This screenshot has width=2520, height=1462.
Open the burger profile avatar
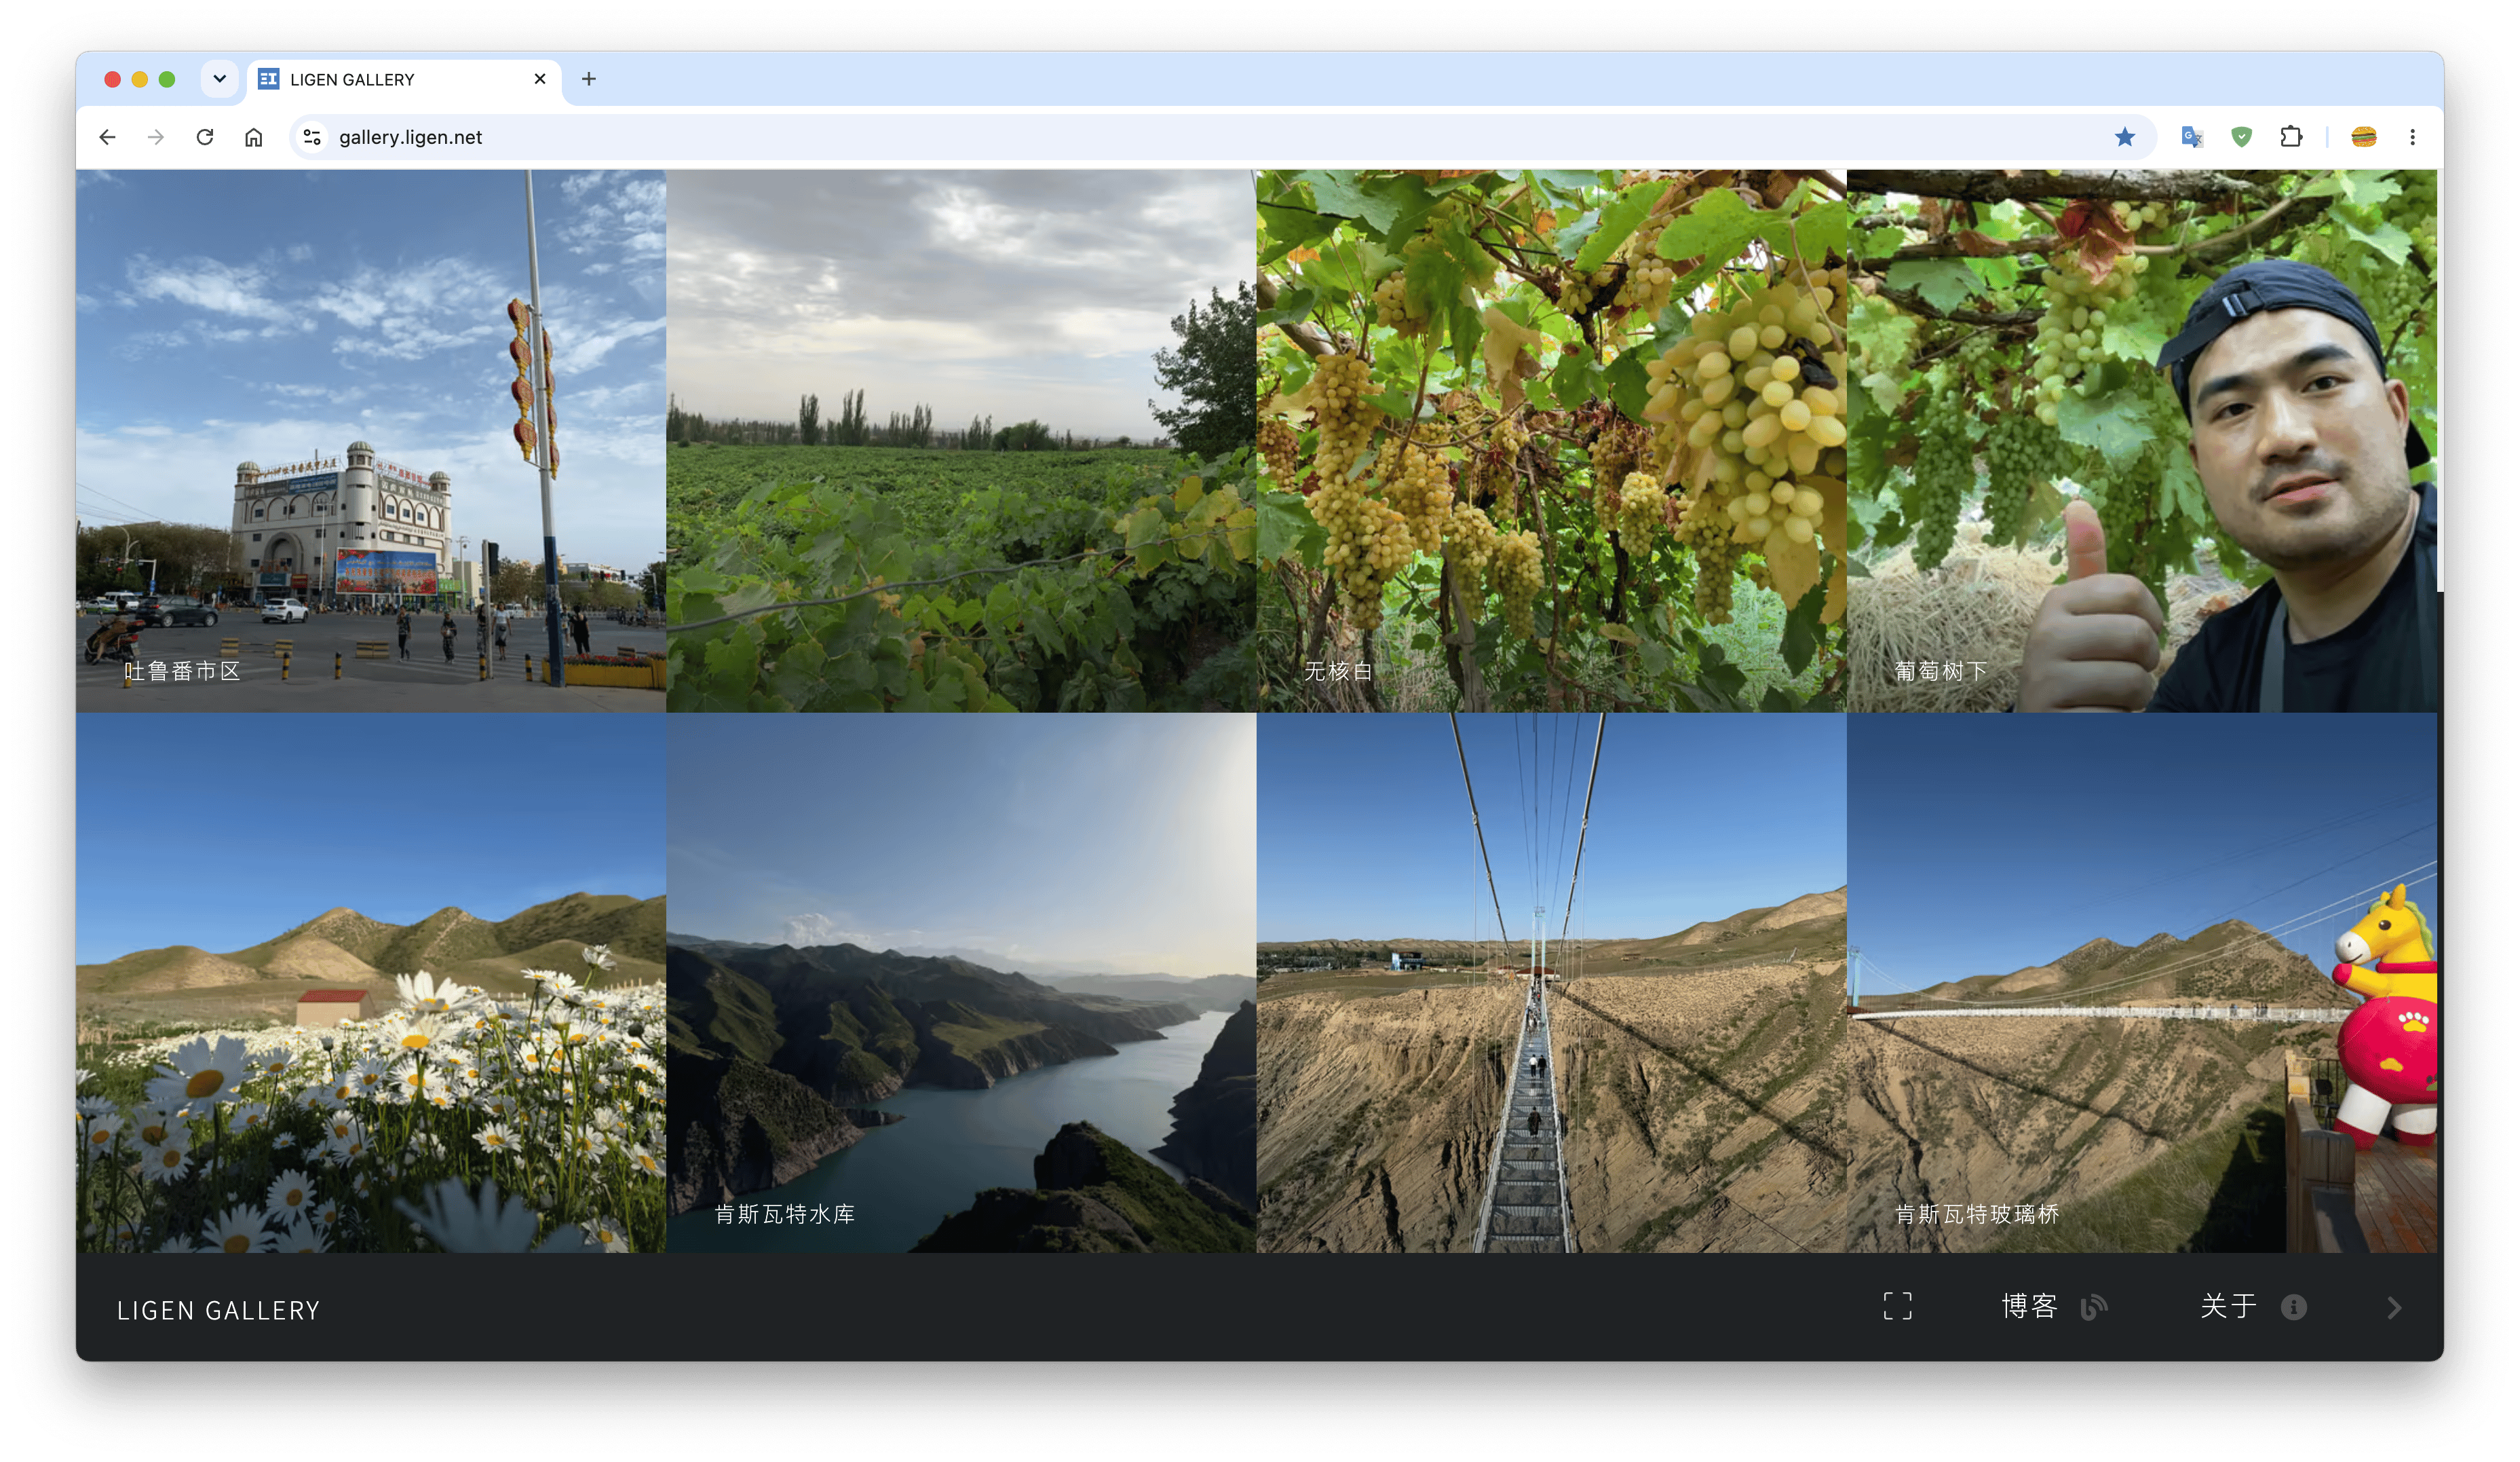2364,137
